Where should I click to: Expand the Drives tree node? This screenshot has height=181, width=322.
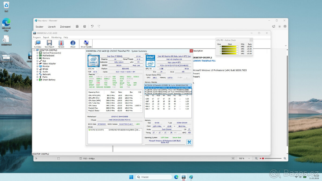pyautogui.click(x=37, y=69)
